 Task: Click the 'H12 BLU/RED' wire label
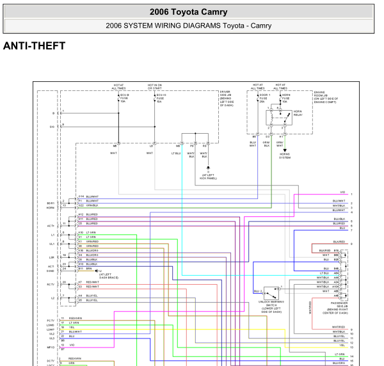tap(88, 214)
